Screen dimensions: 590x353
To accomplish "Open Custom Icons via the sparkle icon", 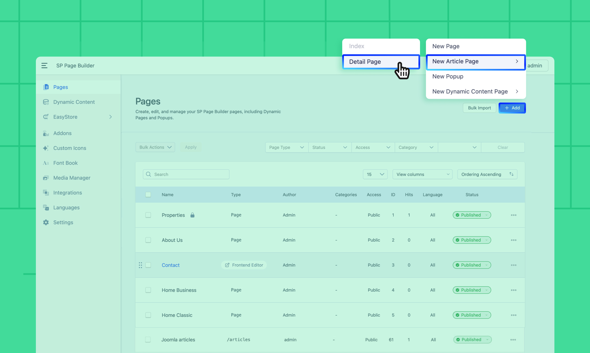I will pyautogui.click(x=46, y=148).
